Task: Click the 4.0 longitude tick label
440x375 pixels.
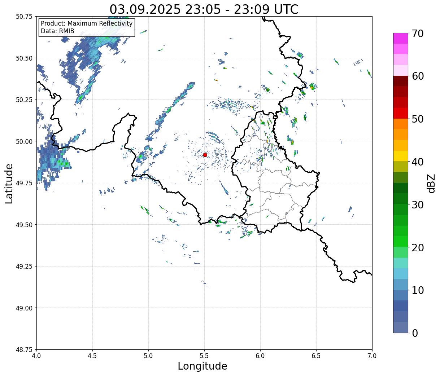Action: tap(36, 356)
